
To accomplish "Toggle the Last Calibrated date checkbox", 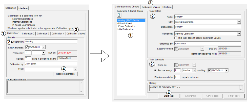I will 27,47.
